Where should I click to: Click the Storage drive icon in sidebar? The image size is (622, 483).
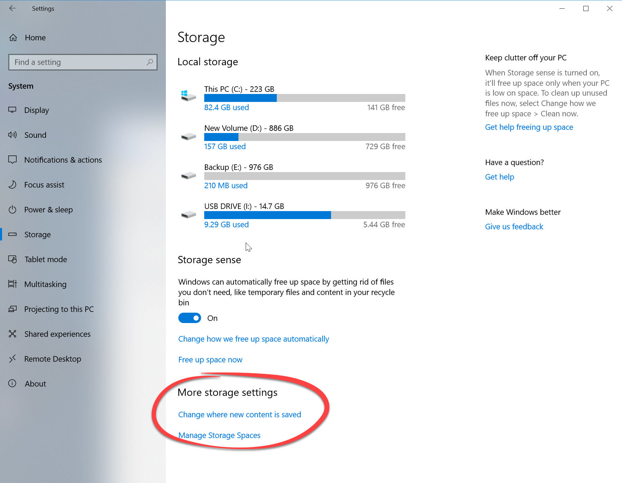(x=12, y=234)
